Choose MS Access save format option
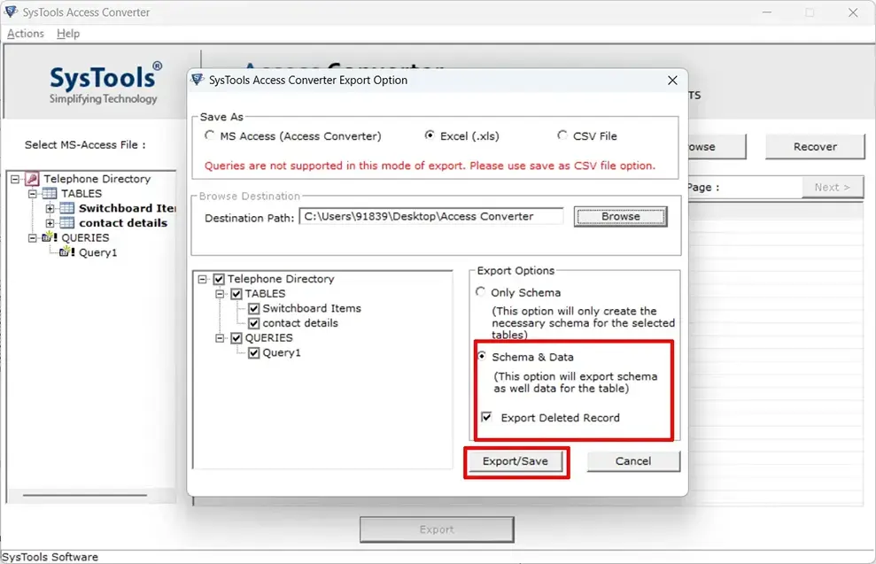The image size is (876, 564). pyautogui.click(x=209, y=135)
